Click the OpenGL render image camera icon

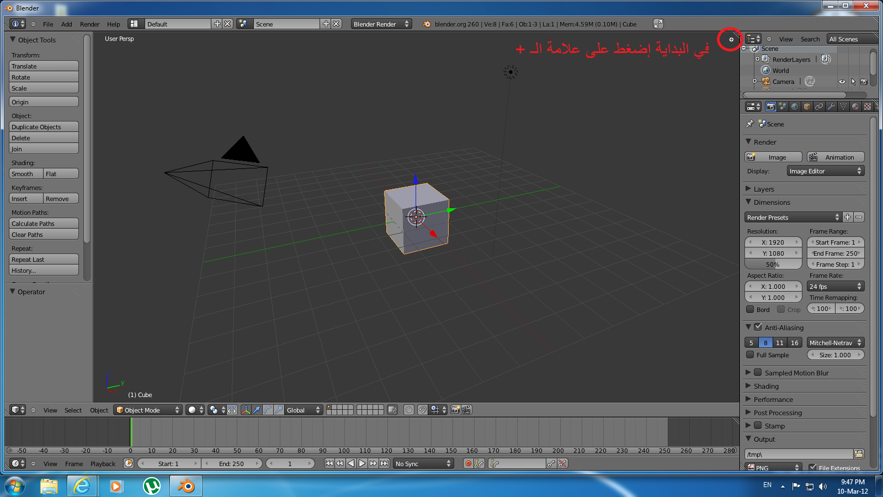(455, 410)
